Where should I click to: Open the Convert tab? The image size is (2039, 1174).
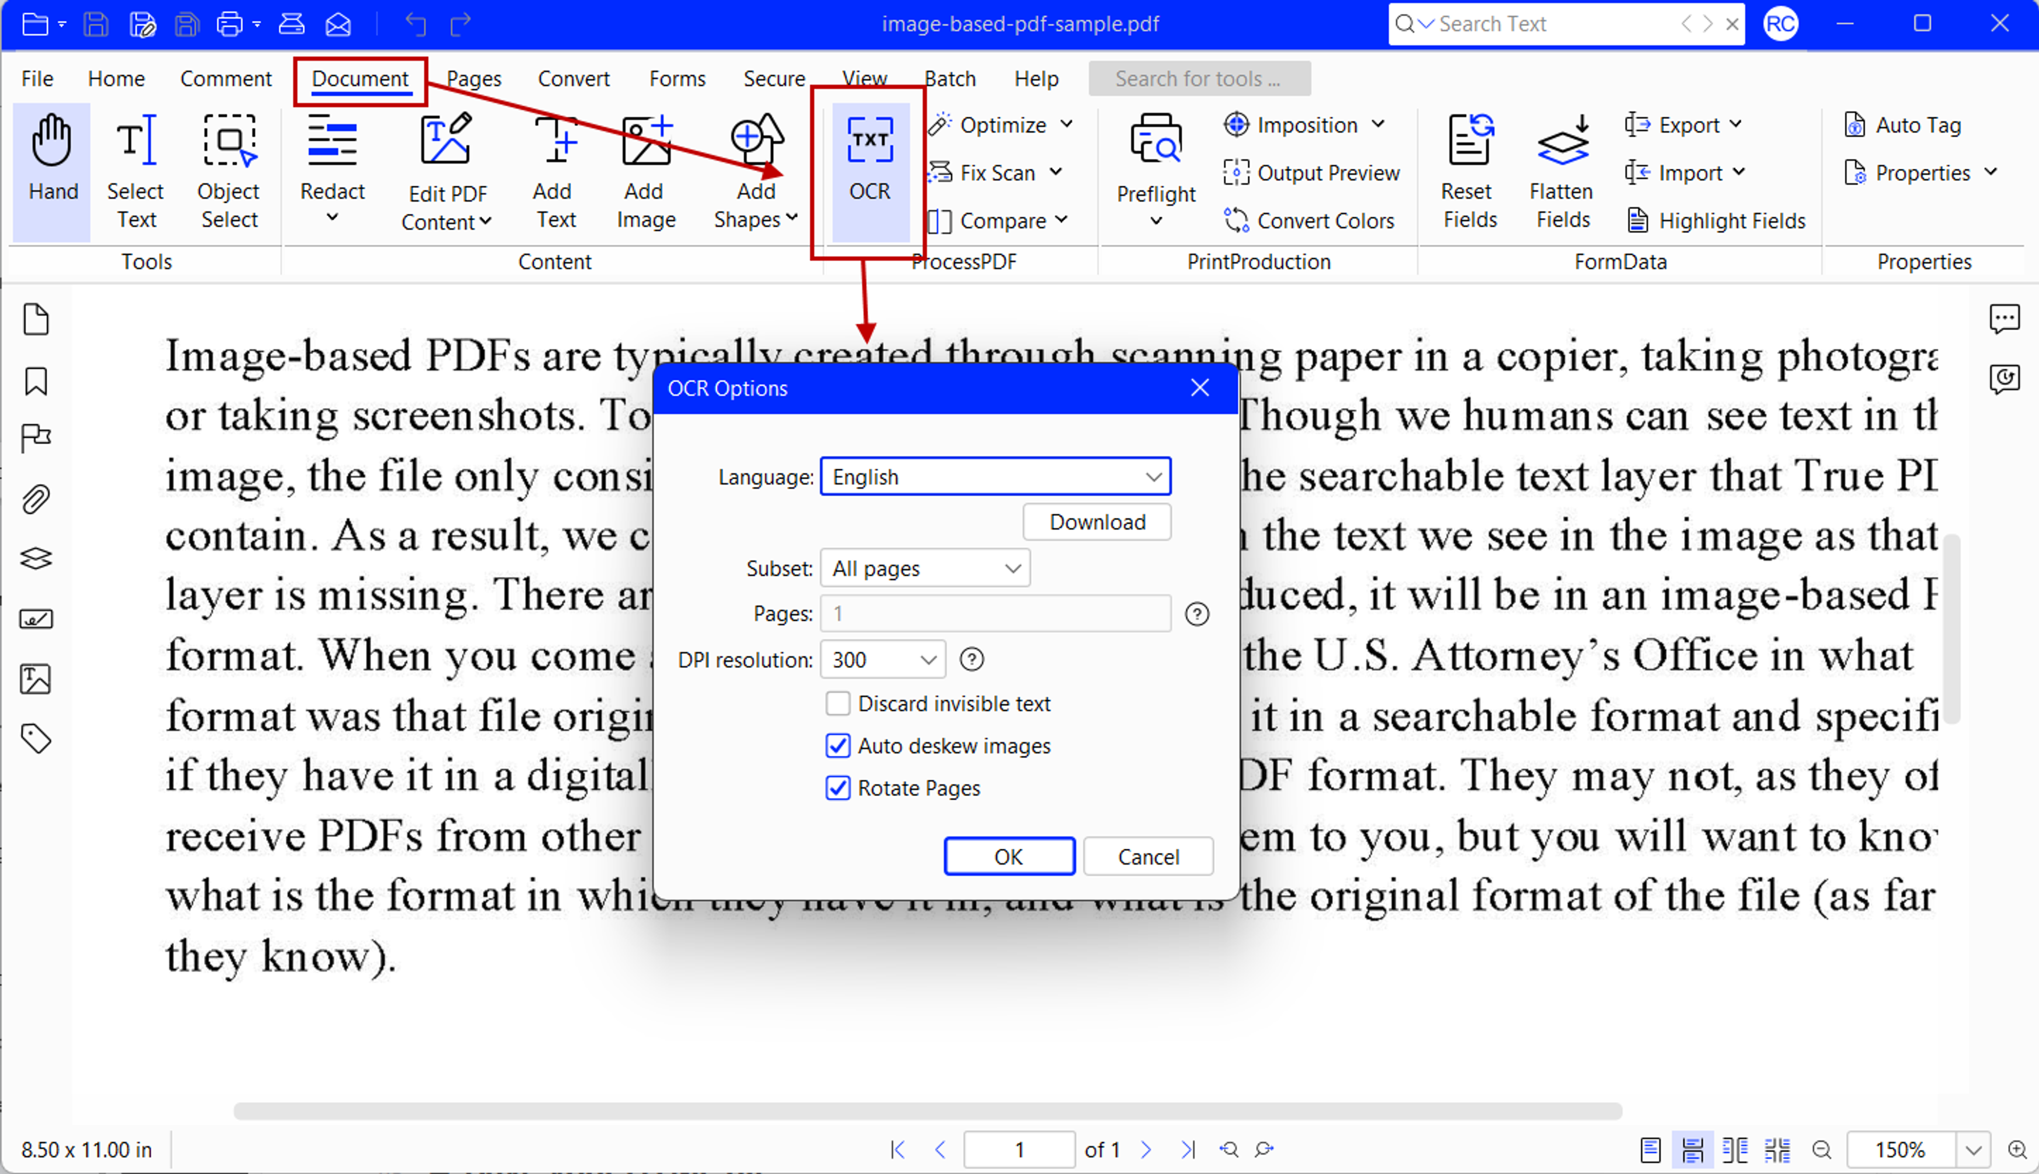573,78
